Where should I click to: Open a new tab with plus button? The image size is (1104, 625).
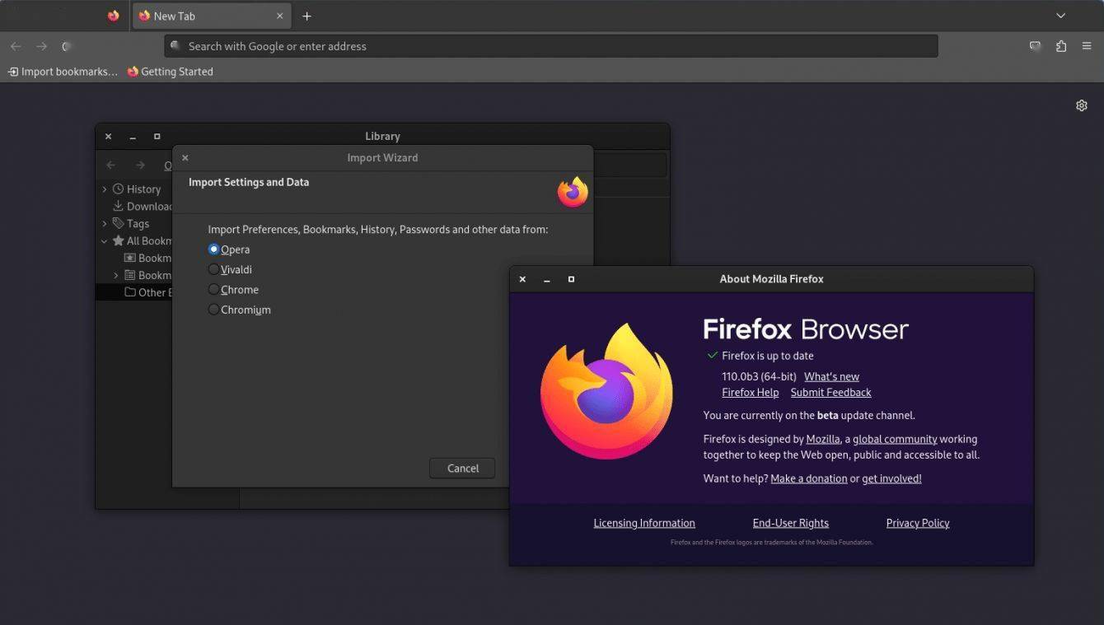click(x=306, y=16)
